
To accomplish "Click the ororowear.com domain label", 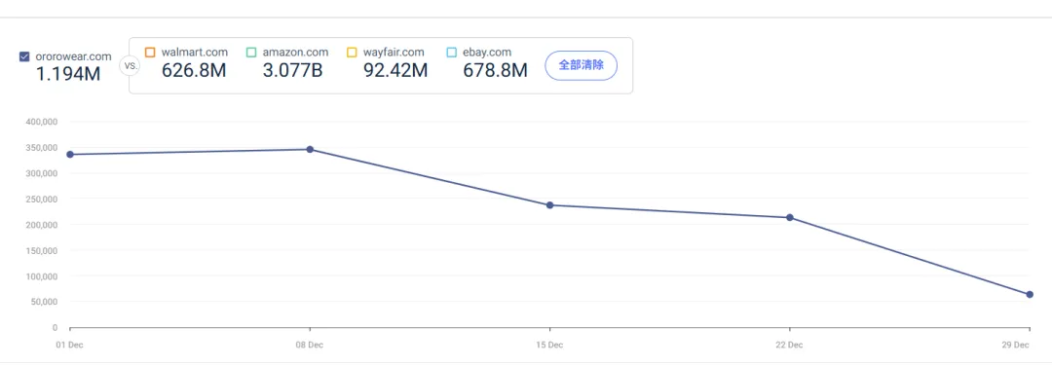I will click(x=73, y=57).
